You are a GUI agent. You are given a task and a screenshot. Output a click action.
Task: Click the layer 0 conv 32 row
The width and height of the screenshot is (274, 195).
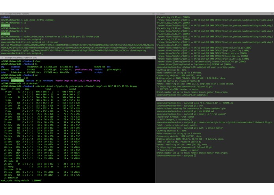(x=42, y=92)
